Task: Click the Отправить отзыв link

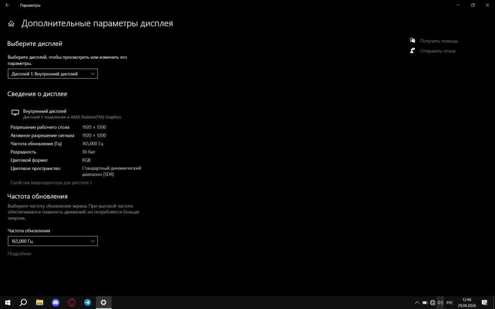Action: [438, 51]
